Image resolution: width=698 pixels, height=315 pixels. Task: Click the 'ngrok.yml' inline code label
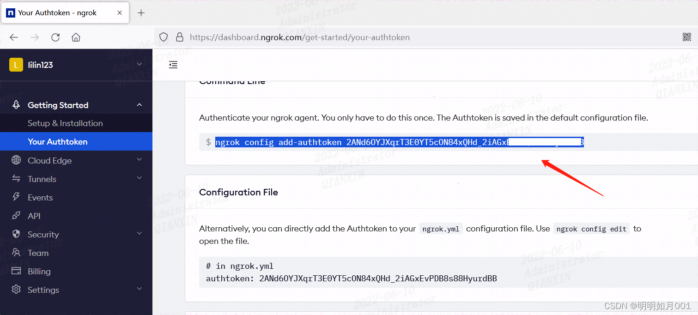(x=441, y=229)
